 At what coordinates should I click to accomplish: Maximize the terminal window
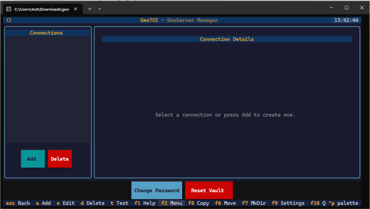point(346,7)
